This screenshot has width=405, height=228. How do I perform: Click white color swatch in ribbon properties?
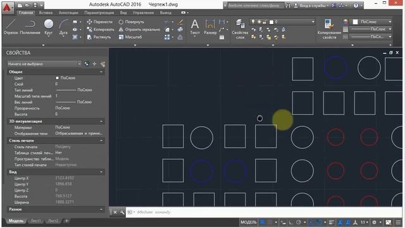tap(356, 22)
